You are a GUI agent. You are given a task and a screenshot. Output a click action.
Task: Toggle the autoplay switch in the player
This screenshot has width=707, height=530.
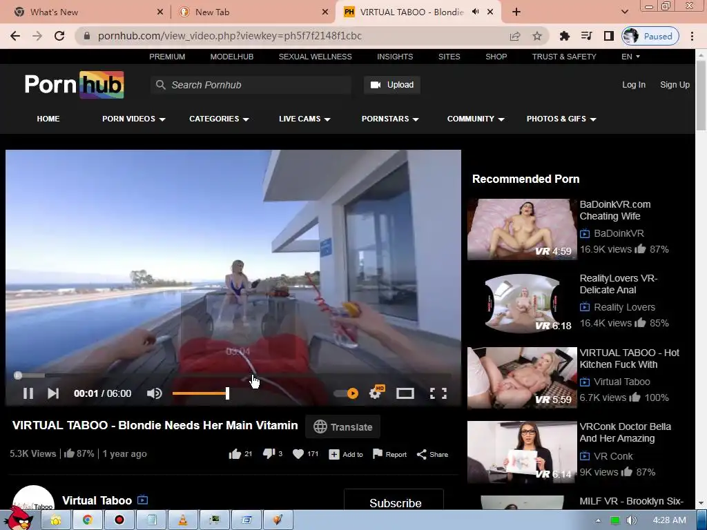click(347, 393)
